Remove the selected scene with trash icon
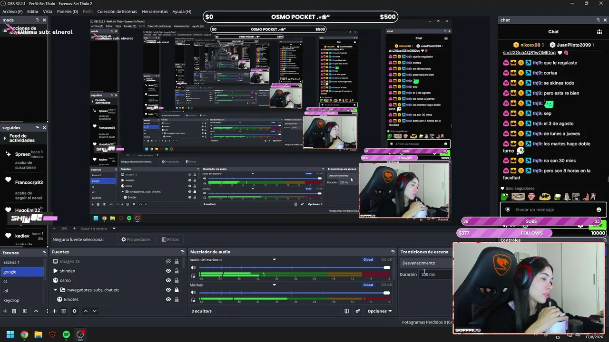The width and height of the screenshot is (609, 342). tap(14, 311)
